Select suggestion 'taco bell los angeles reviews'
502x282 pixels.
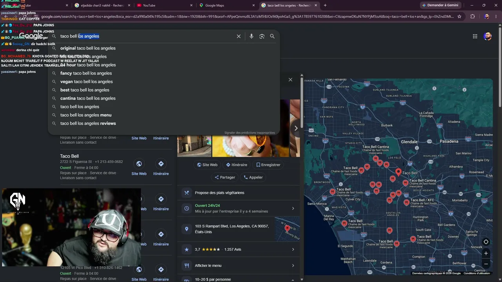pyautogui.click(x=164, y=123)
